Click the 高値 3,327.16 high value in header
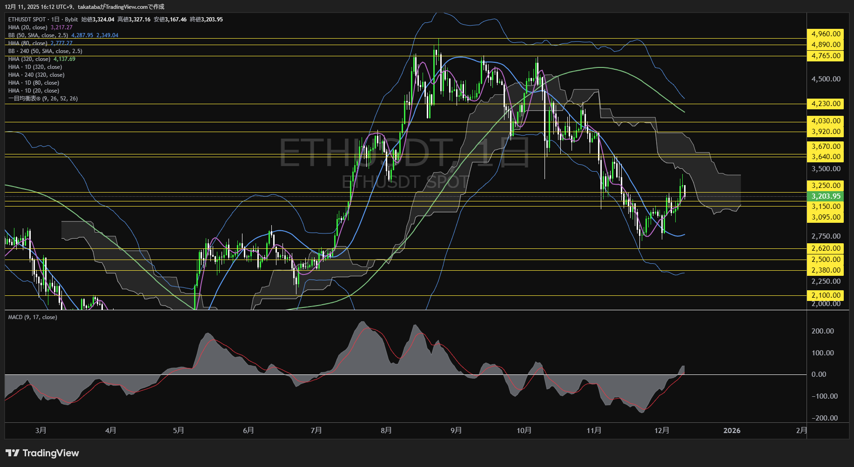This screenshot has height=467, width=854. pos(134,20)
